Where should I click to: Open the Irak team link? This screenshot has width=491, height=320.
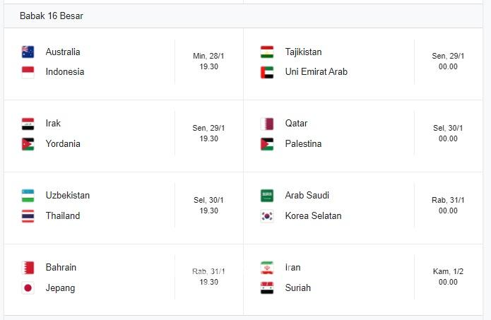53,124
